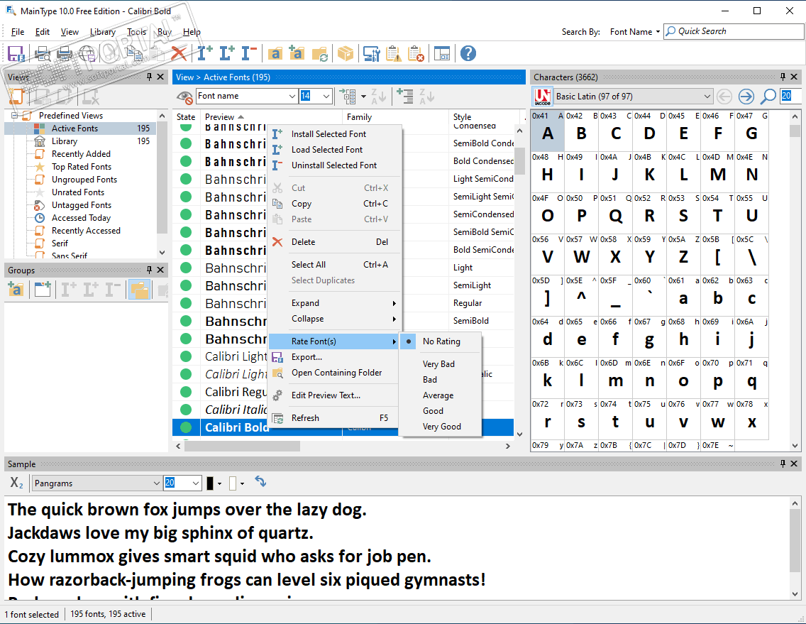Click the copy documents icon in the toolbar
Screen dimensions: 806x624
click(134, 53)
